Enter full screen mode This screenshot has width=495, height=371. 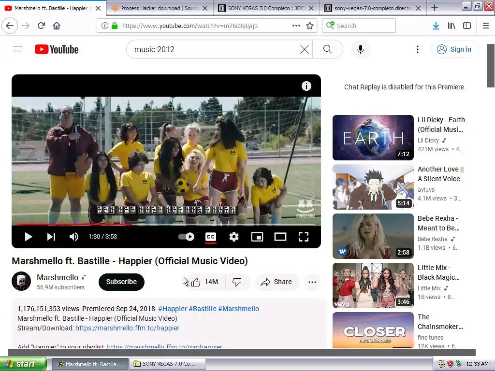point(304,237)
